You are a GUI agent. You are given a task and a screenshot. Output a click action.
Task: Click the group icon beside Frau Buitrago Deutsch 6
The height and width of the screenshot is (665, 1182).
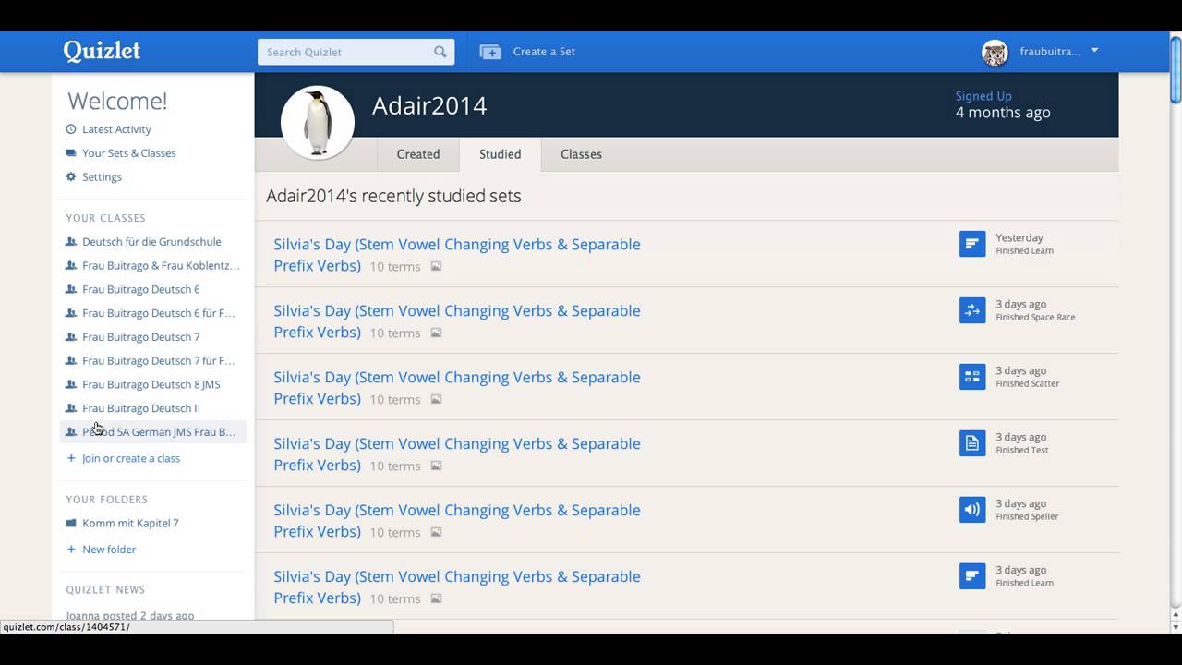pyautogui.click(x=71, y=289)
